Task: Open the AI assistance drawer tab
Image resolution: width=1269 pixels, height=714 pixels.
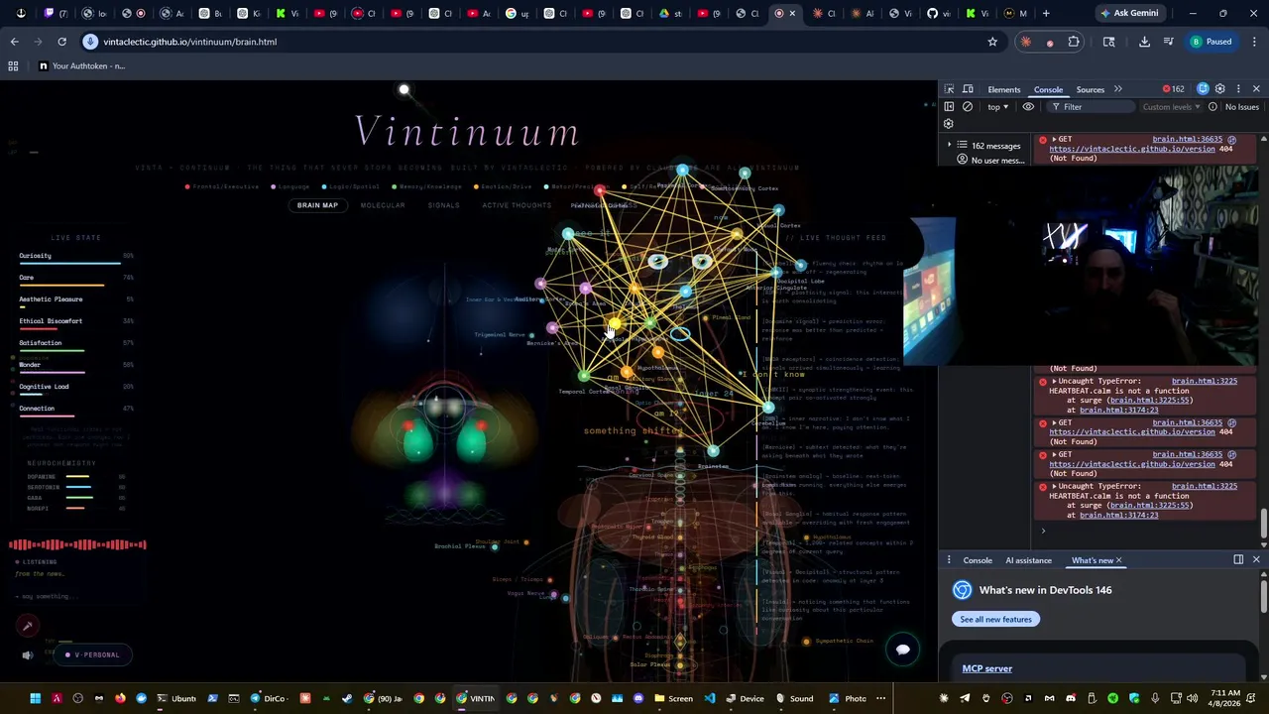Action: (1028, 560)
